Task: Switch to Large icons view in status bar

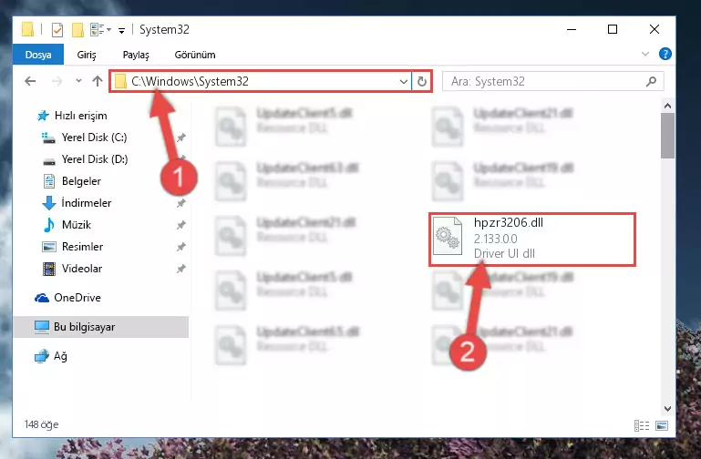Action: tap(662, 425)
